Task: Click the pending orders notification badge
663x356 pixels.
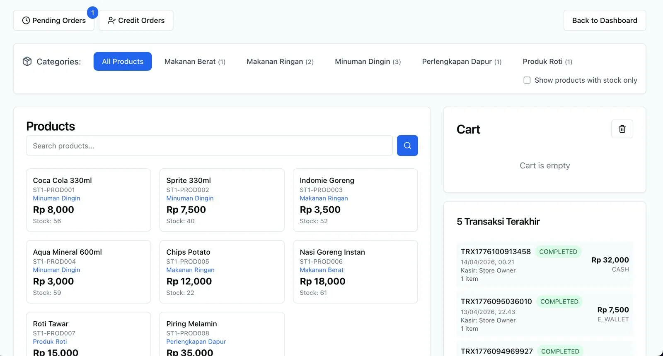Action: click(x=92, y=13)
